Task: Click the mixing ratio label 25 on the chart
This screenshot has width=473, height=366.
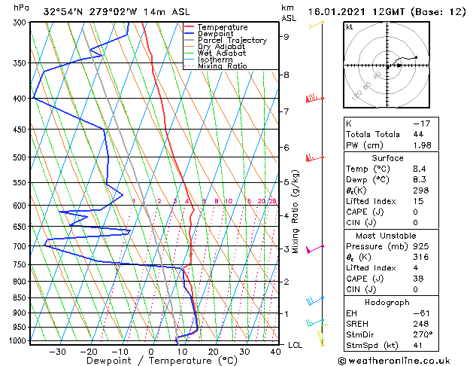Action: point(272,201)
